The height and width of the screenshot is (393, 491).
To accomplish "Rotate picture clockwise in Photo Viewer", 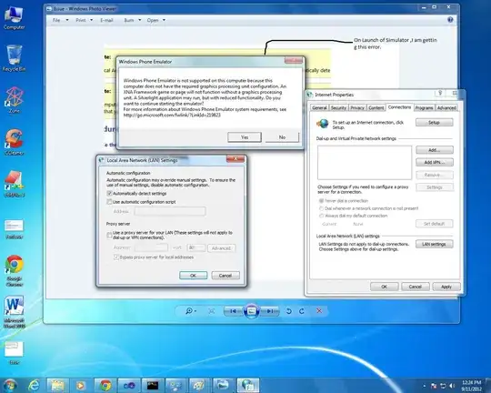I will (x=302, y=311).
